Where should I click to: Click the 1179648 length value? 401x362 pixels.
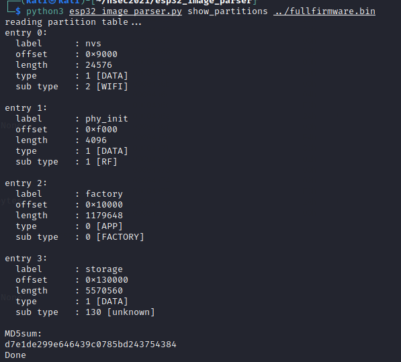tap(104, 216)
